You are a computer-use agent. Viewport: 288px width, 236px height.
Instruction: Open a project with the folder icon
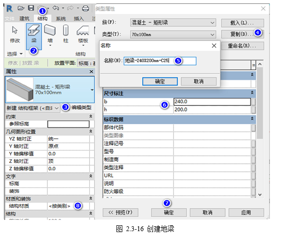pos(21,8)
